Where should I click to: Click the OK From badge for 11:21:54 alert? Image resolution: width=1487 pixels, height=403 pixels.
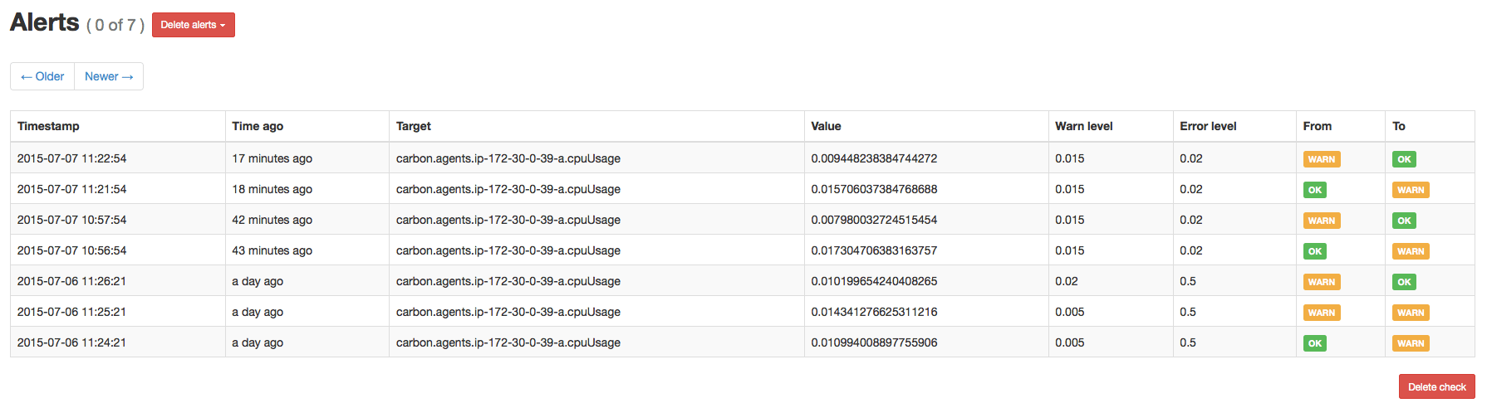1314,190
